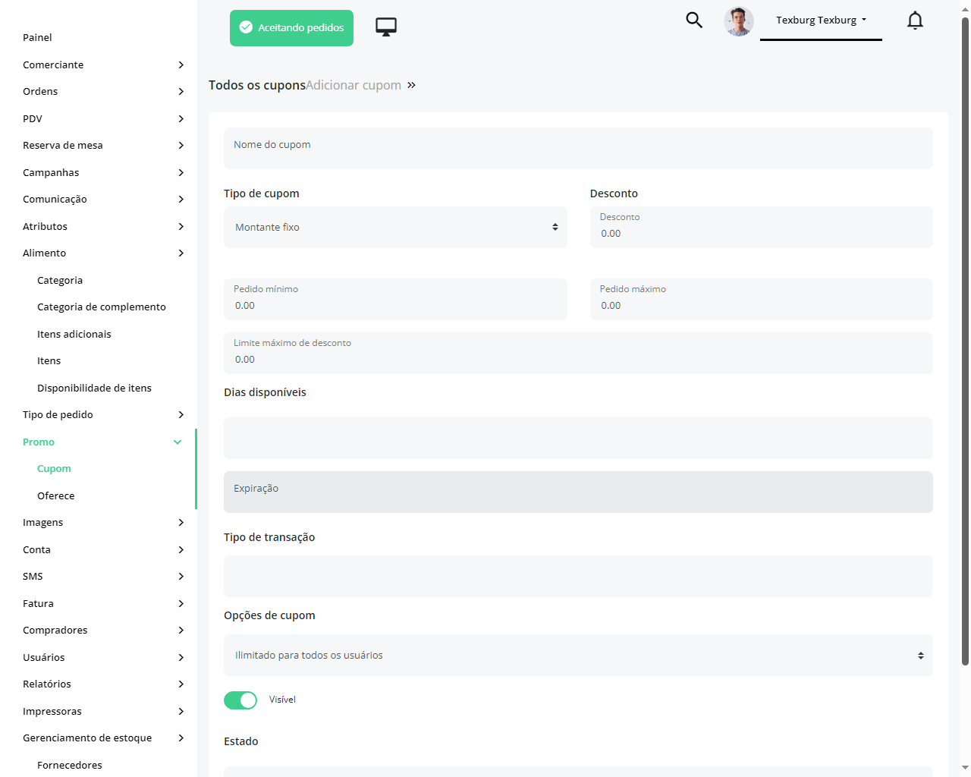Expand the Comerciante menu arrow
The height and width of the screenshot is (777, 971).
[181, 65]
